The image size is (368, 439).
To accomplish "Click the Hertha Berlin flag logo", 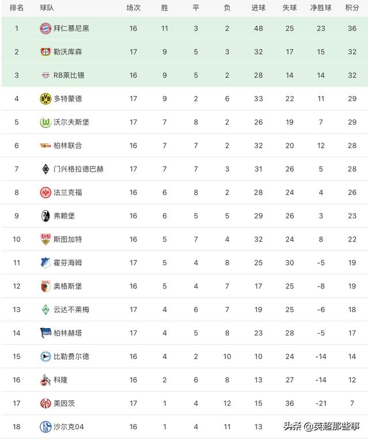I will (45, 333).
